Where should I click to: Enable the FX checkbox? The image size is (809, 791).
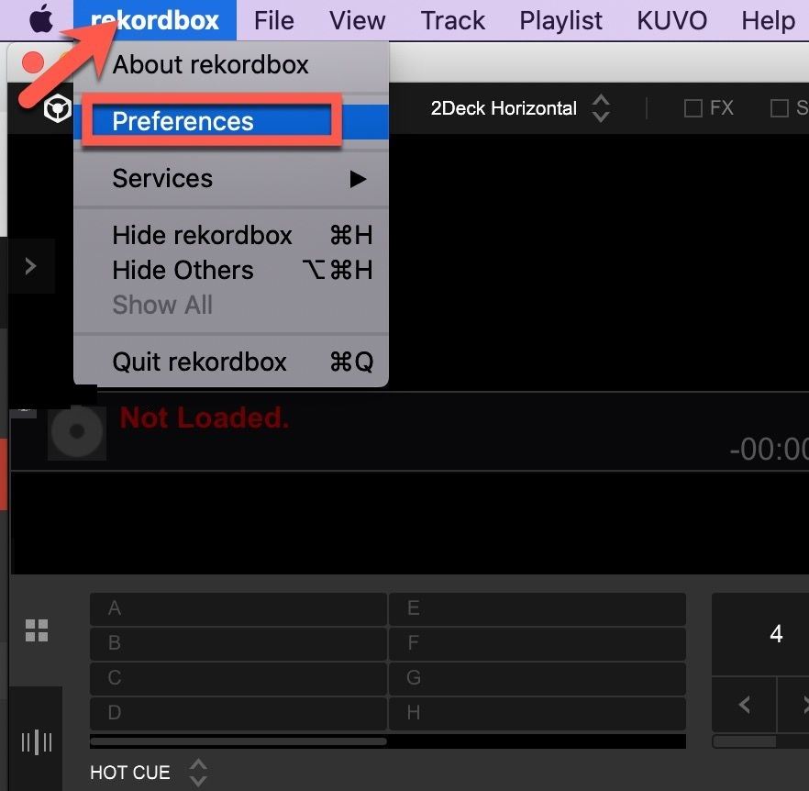(693, 108)
